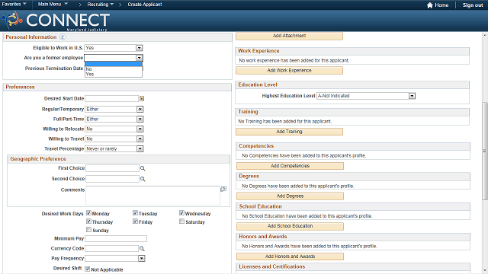Open Personal Information help icon
Viewport: 488px width, 274px height.
pyautogui.click(x=63, y=37)
